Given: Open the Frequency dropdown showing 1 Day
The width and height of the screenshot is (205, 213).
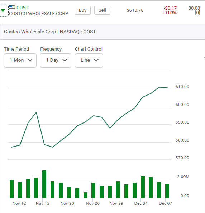Looking at the screenshot, I should pyautogui.click(x=56, y=60).
